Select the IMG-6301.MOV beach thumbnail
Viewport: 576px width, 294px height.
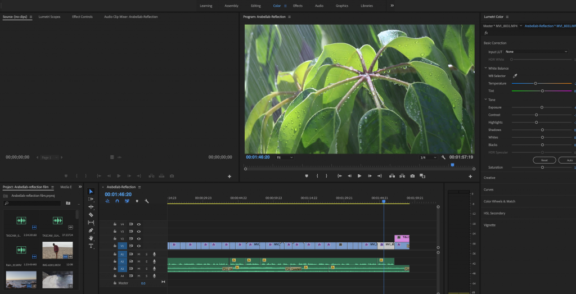click(57, 250)
